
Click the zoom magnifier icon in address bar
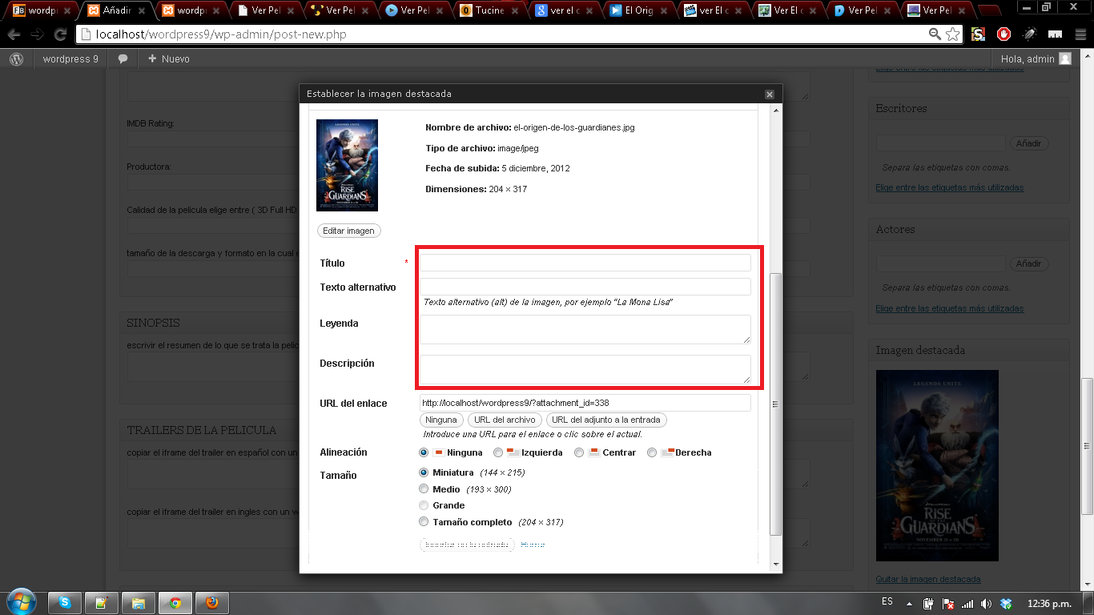(x=935, y=34)
